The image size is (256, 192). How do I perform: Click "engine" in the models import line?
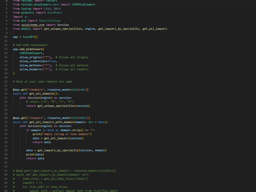click(90, 29)
